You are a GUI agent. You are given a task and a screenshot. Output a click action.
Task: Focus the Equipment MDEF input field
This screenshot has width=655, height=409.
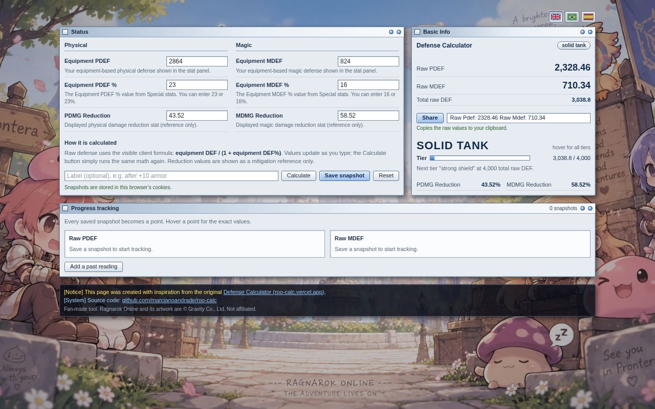point(368,61)
